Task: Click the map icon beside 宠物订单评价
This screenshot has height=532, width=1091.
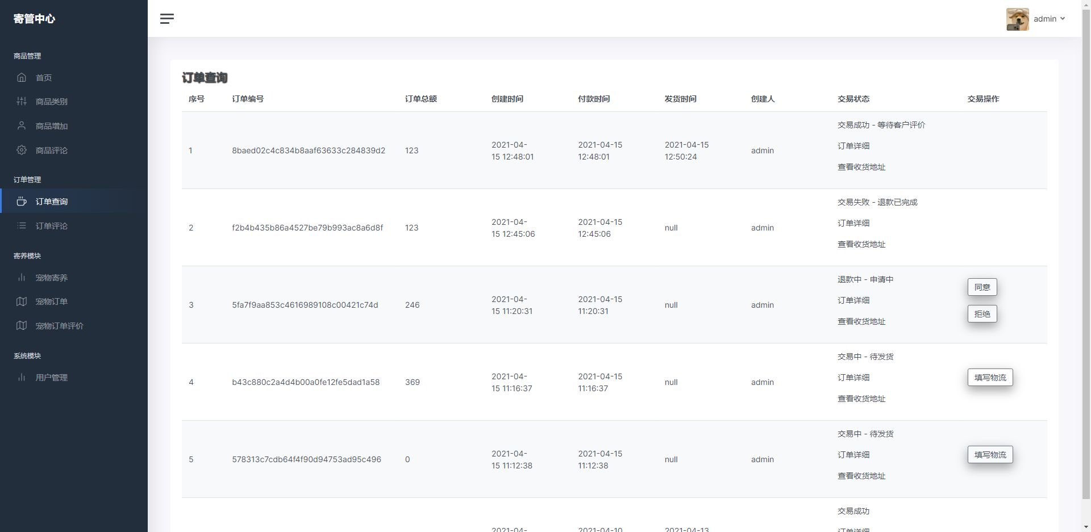Action: pos(22,325)
